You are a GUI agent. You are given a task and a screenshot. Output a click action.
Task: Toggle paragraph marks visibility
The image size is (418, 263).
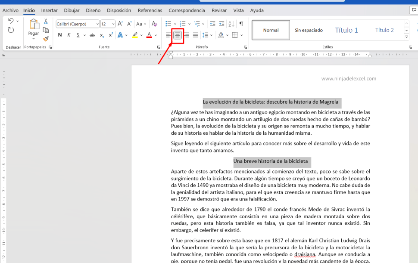(x=241, y=24)
